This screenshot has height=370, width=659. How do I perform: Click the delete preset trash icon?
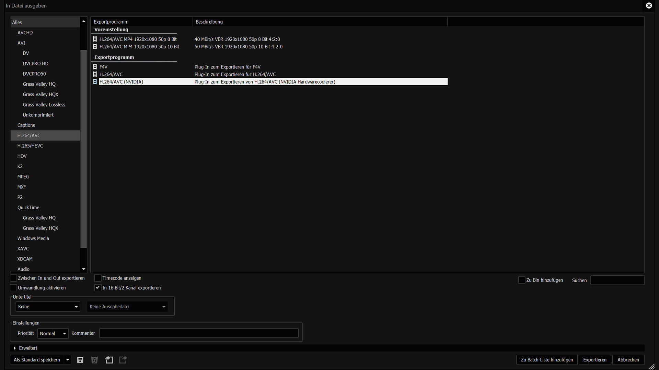click(94, 360)
